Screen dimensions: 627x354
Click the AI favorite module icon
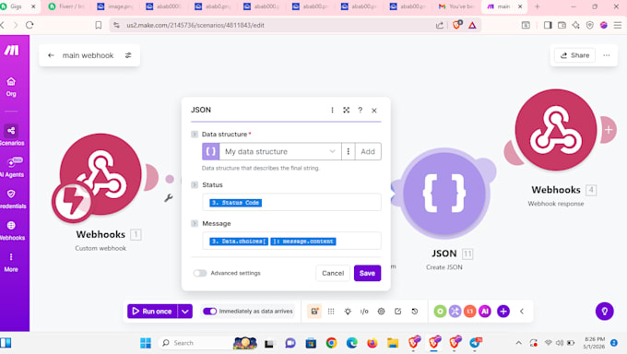(485, 312)
